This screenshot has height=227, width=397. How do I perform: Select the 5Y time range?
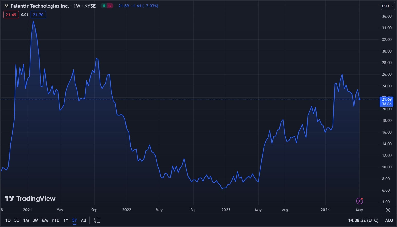point(75,220)
